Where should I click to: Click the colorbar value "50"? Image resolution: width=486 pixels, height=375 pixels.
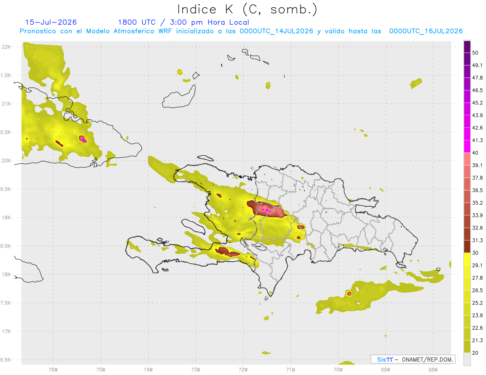click(x=475, y=53)
